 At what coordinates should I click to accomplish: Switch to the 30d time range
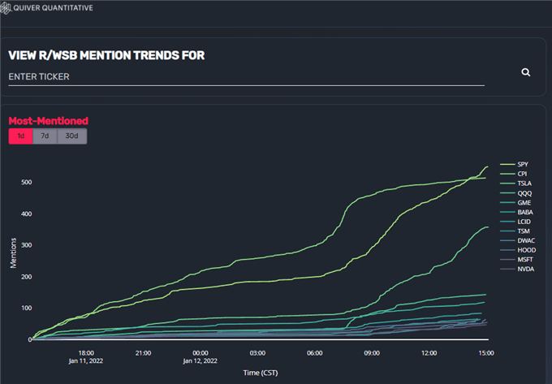tap(71, 136)
